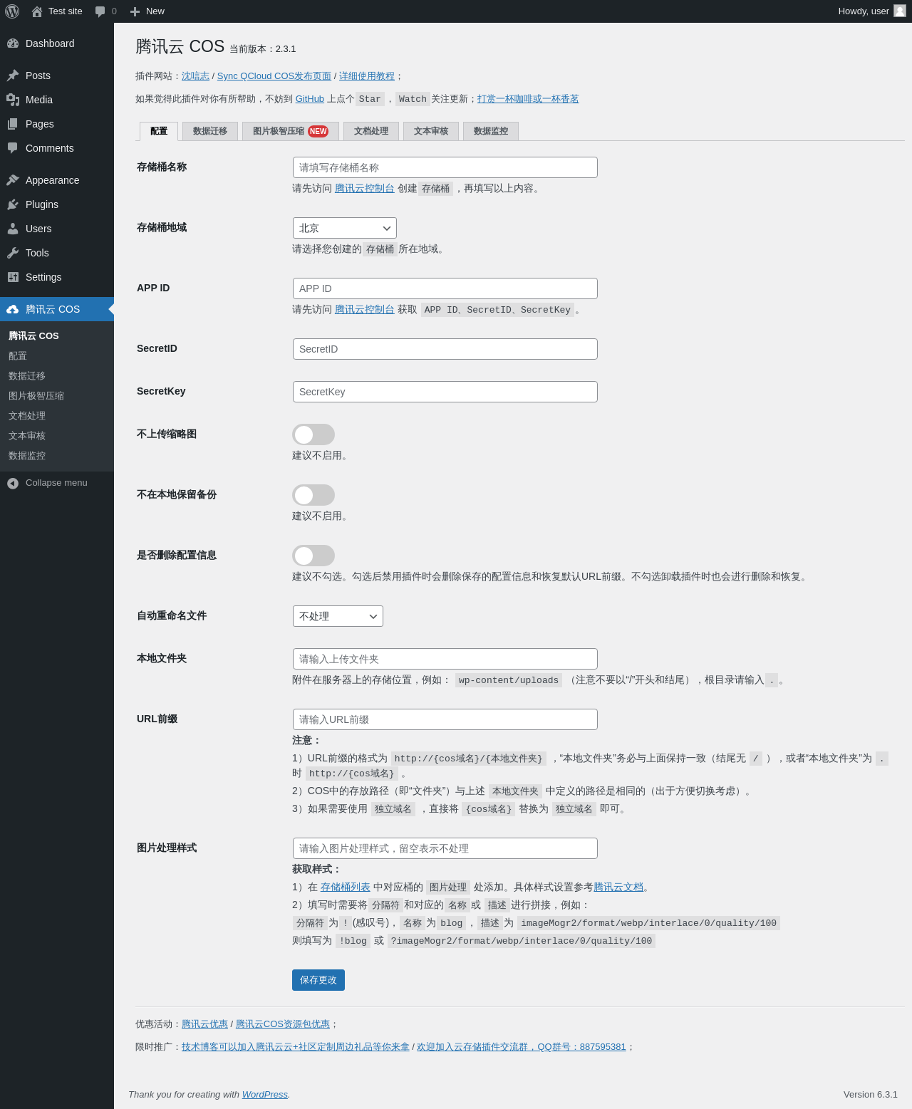The height and width of the screenshot is (1109, 912).
Task: Click the Media icon in sidebar
Action: click(13, 100)
